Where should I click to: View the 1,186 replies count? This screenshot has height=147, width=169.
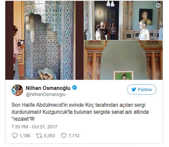pyautogui.click(x=25, y=136)
